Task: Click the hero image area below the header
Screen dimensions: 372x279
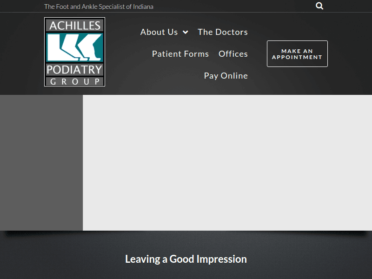Action: coord(227,163)
